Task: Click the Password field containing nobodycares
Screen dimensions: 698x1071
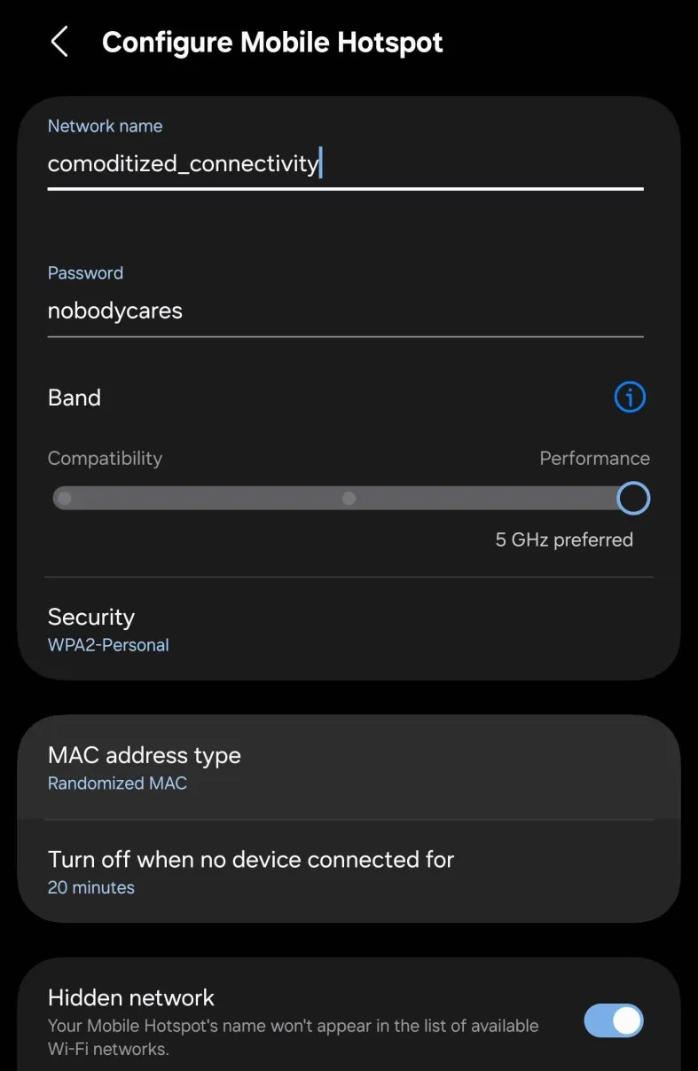Action: click(x=345, y=311)
